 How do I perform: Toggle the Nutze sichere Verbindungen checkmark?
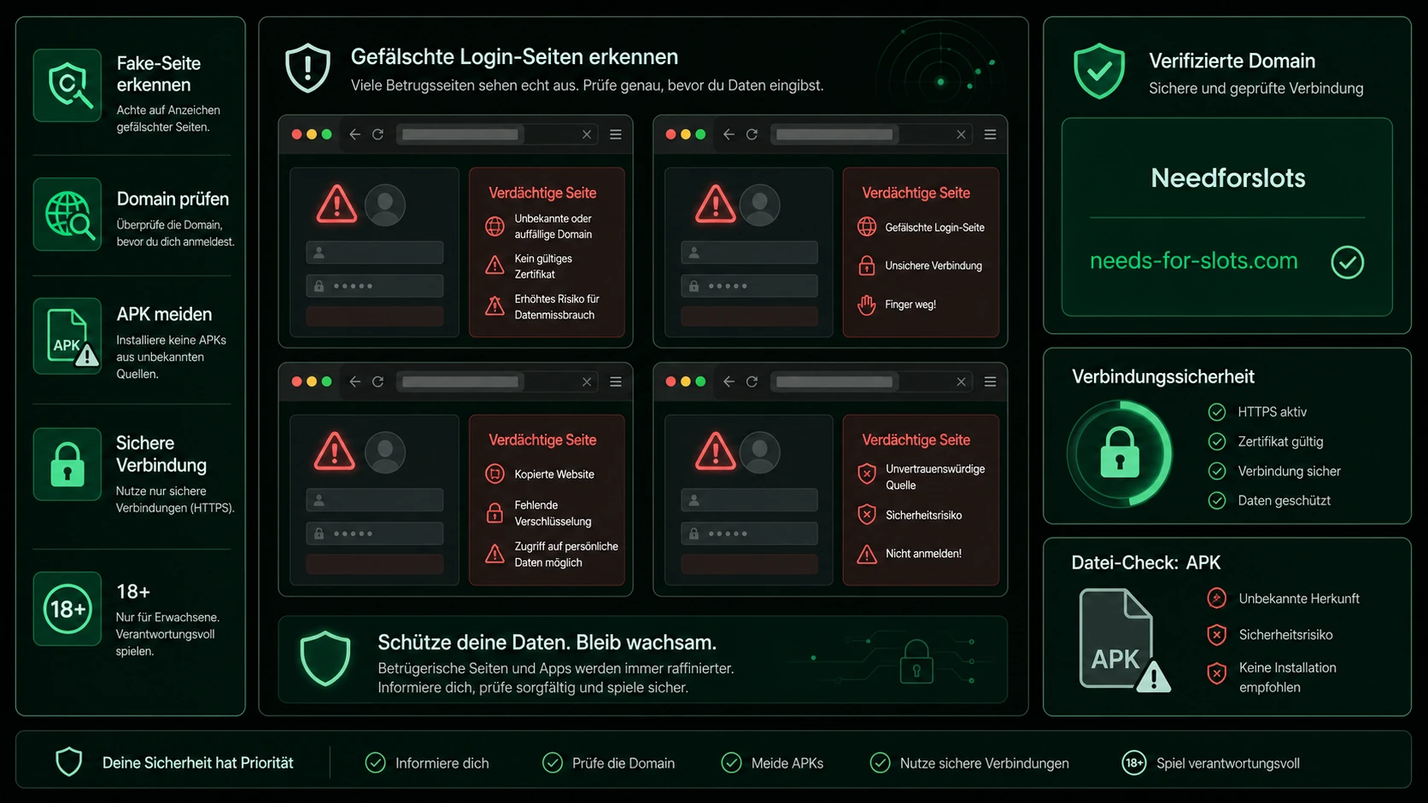tap(880, 763)
